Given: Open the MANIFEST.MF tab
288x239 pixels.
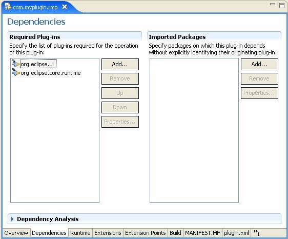Looking at the screenshot, I should pos(202,233).
